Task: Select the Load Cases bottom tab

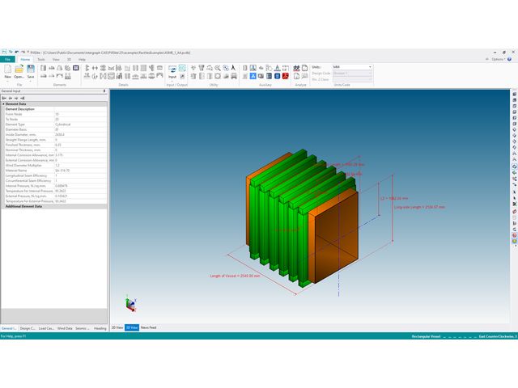Action: click(x=46, y=328)
